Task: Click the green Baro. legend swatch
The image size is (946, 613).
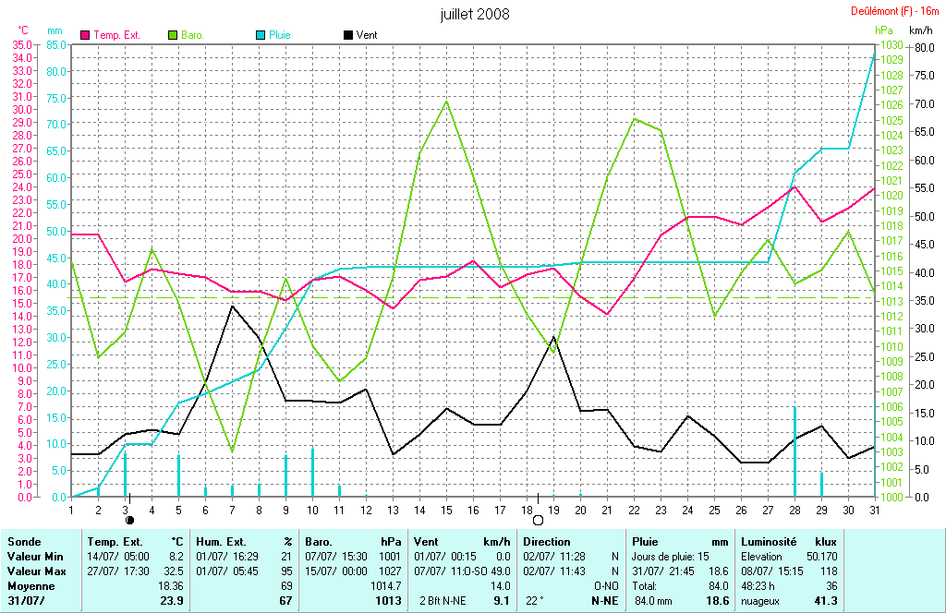Action: point(173,35)
